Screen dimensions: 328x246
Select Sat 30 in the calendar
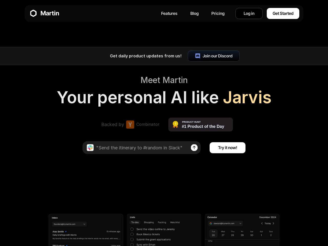[252, 233]
